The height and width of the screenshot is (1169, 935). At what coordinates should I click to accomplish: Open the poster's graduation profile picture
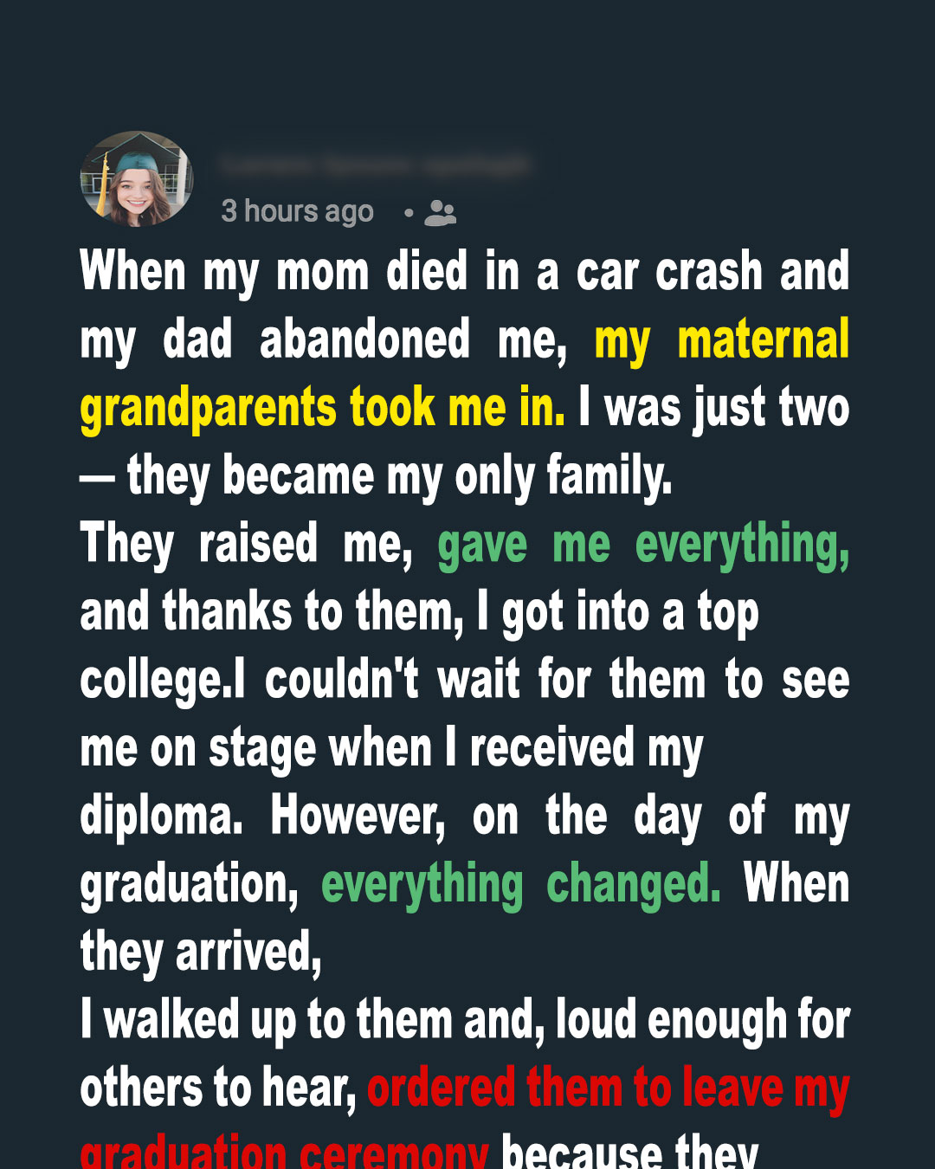coord(137,179)
